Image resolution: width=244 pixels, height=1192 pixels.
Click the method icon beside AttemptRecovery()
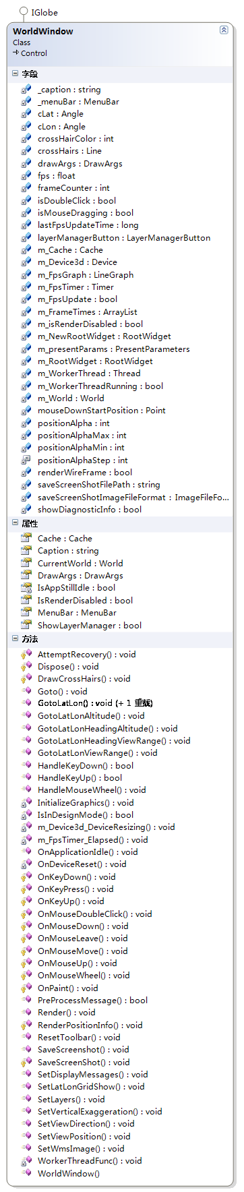click(26, 654)
